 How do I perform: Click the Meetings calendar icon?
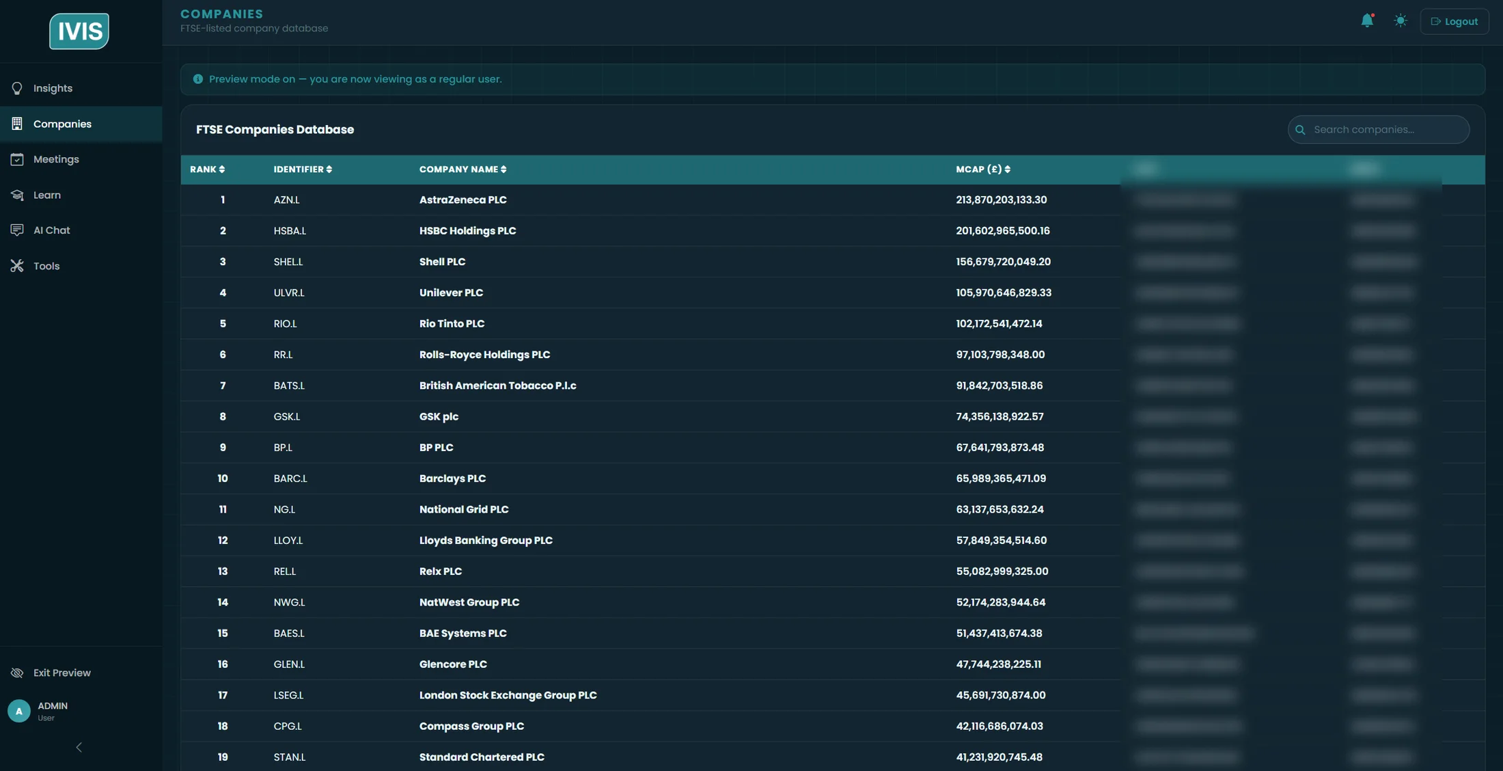17,159
